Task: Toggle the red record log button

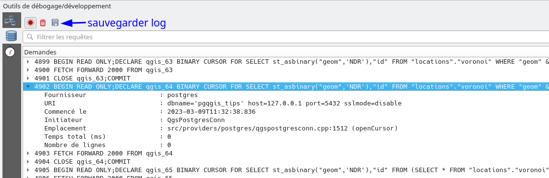Action: tap(30, 23)
